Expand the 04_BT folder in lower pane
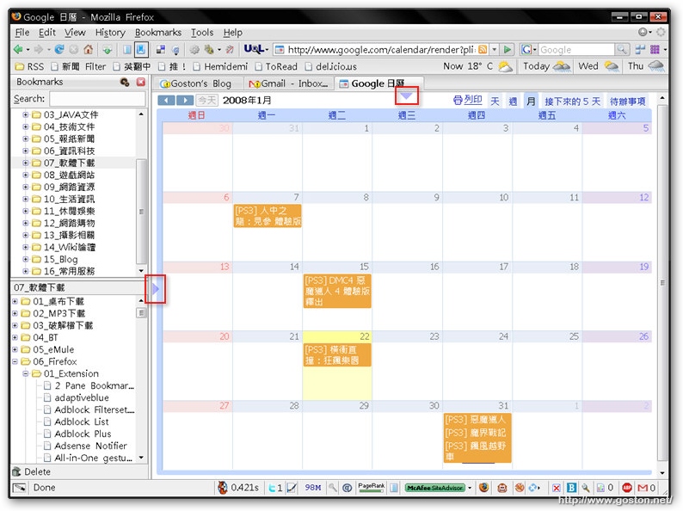 [x=15, y=338]
